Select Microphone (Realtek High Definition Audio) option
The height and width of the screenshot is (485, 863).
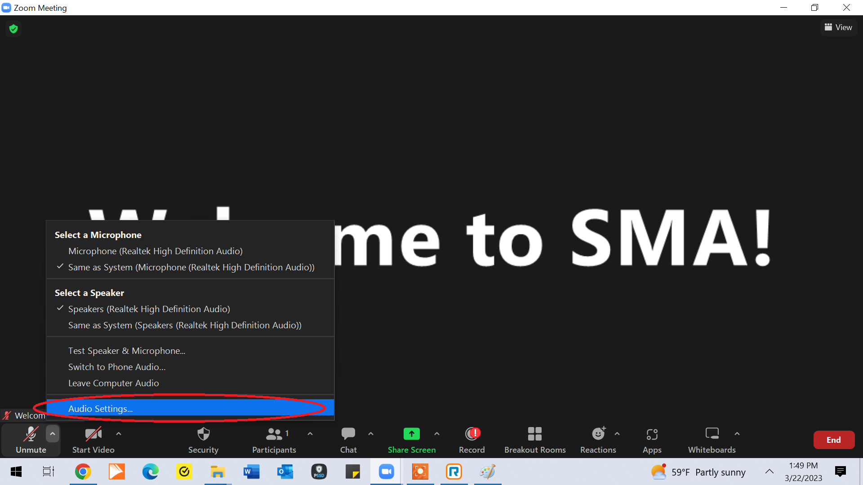[x=155, y=251]
